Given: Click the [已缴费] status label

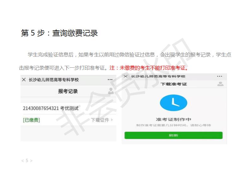Looking at the screenshot, I should (32, 120).
